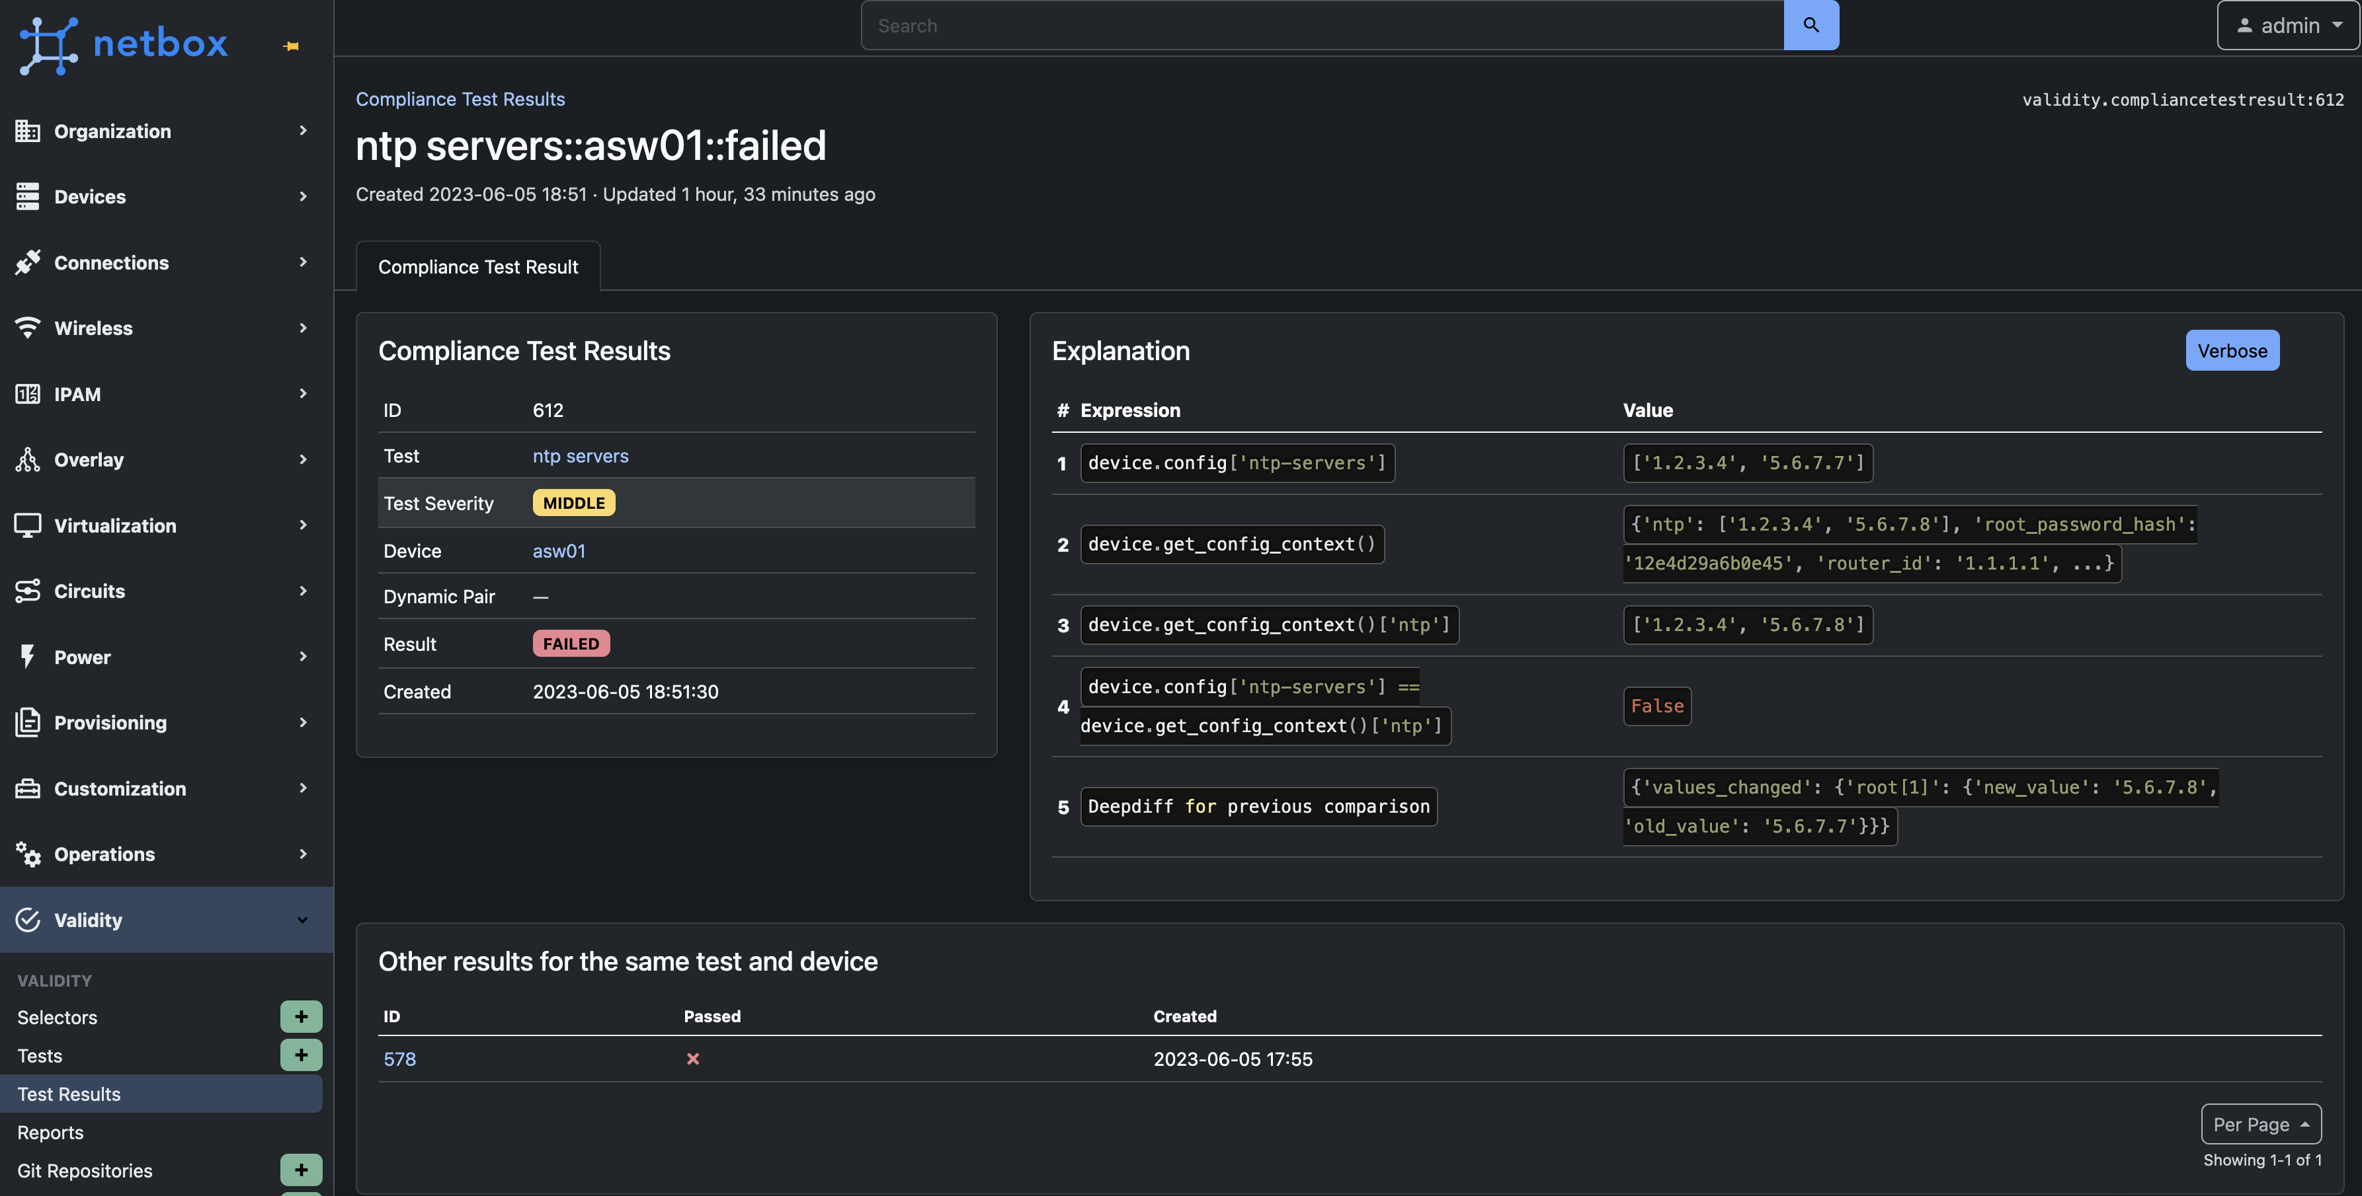Image resolution: width=2362 pixels, height=1196 pixels.
Task: Open Reports in Validity menu
Action: pos(50,1132)
